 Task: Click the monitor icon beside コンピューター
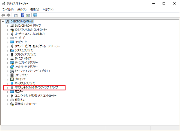[x=12, y=42]
